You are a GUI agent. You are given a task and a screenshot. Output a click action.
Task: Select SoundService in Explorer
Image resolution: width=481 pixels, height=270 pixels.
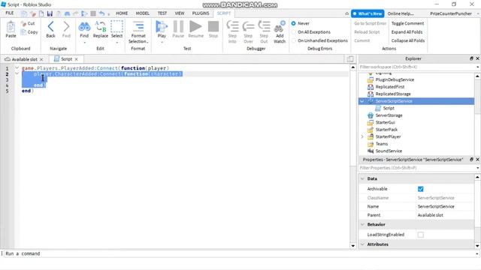pos(389,151)
